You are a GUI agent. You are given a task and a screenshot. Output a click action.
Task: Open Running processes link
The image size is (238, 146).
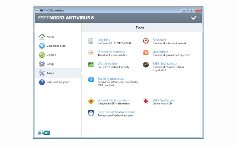[111, 79]
